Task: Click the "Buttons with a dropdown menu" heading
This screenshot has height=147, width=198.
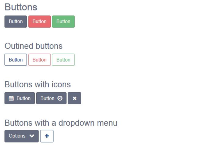Action: point(61,123)
